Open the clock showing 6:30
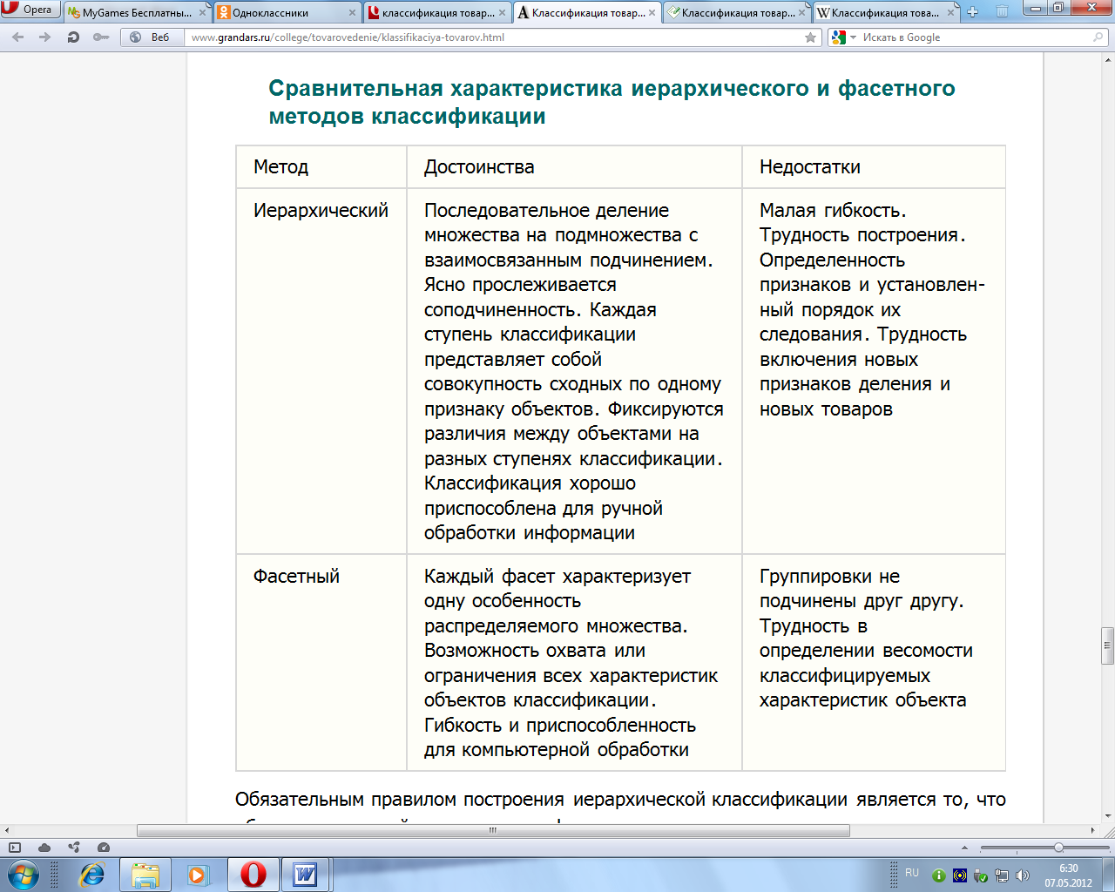The image size is (1115, 892). pos(1069,875)
